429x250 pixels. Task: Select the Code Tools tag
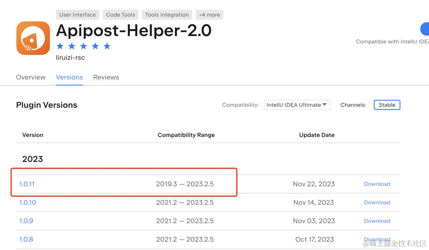click(120, 15)
